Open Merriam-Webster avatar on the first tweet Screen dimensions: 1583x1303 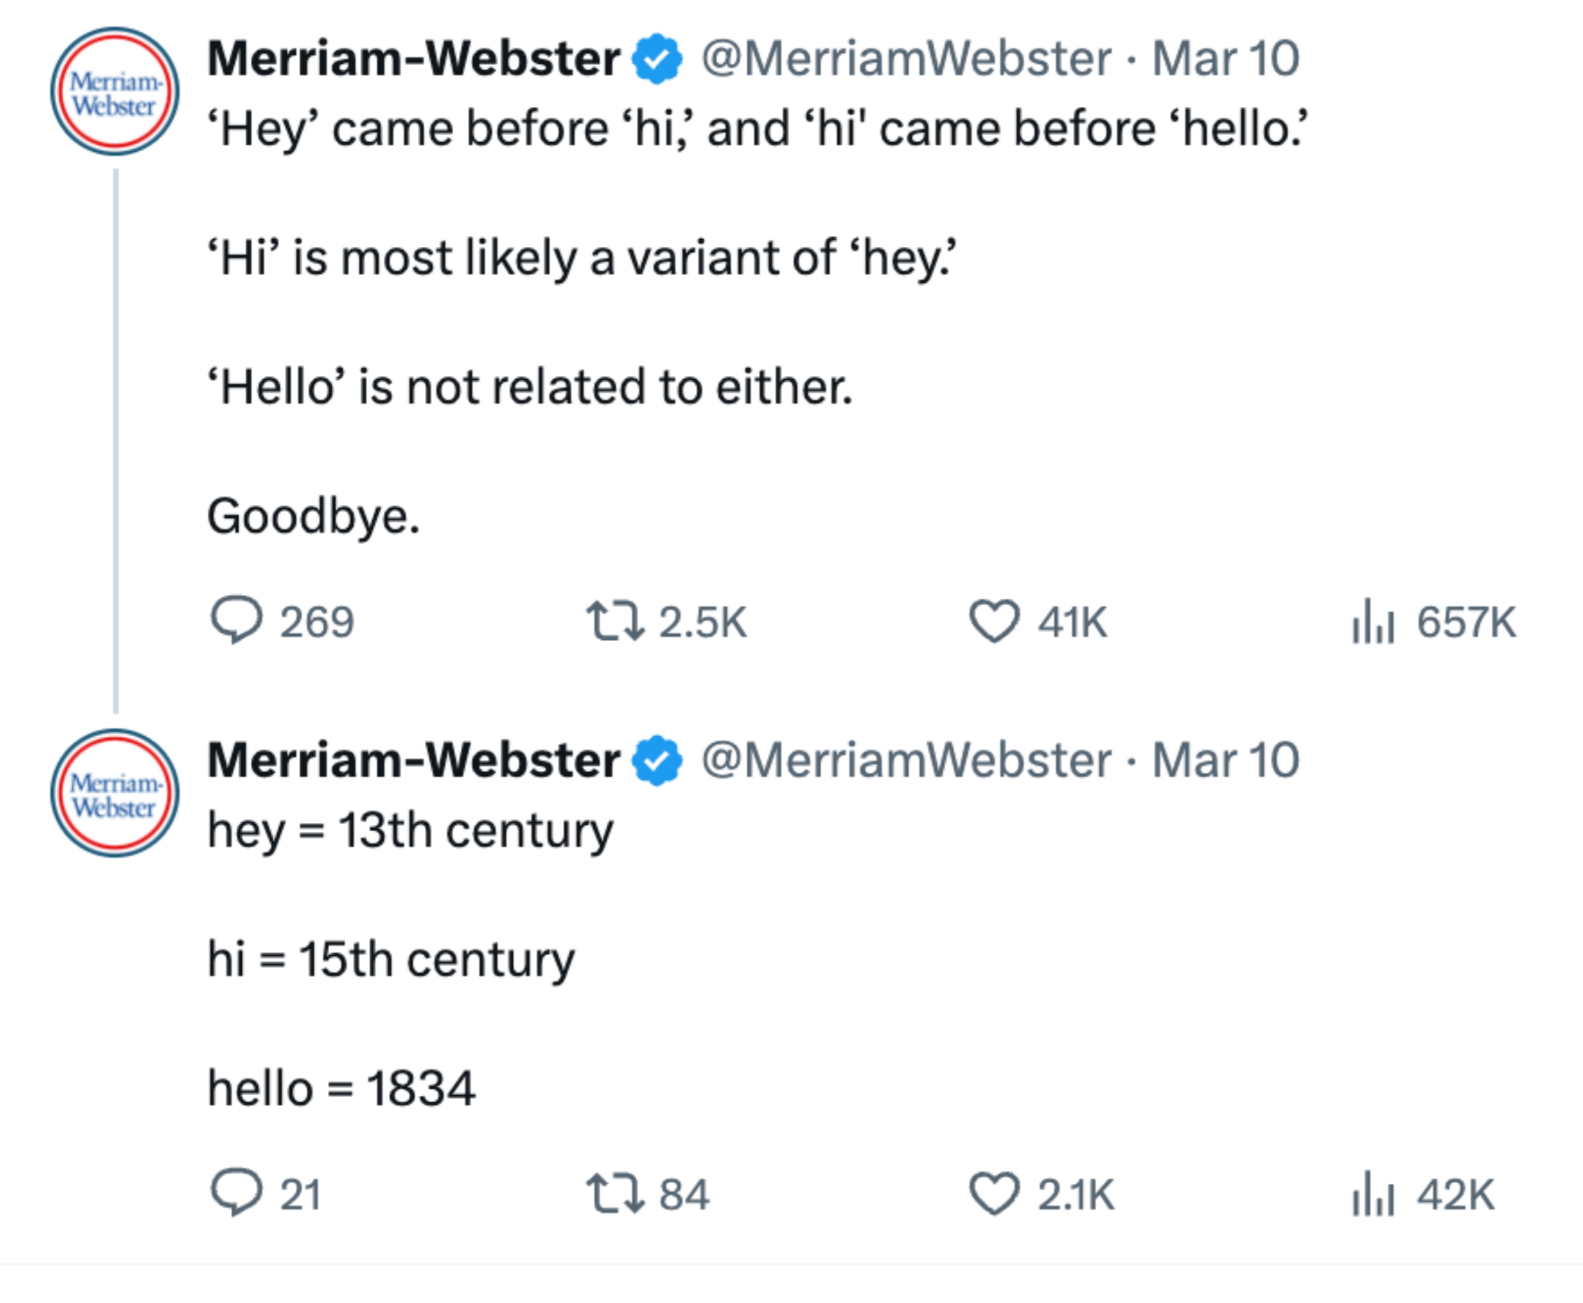point(115,92)
